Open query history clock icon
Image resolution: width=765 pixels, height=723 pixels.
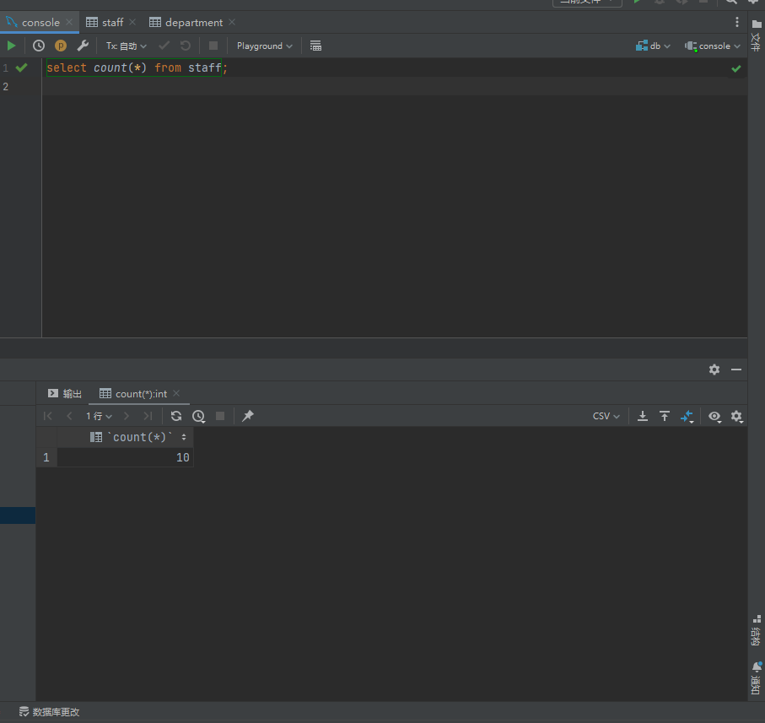(x=39, y=46)
